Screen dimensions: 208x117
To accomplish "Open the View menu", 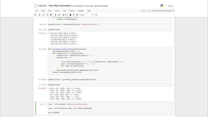I will 50,11.
